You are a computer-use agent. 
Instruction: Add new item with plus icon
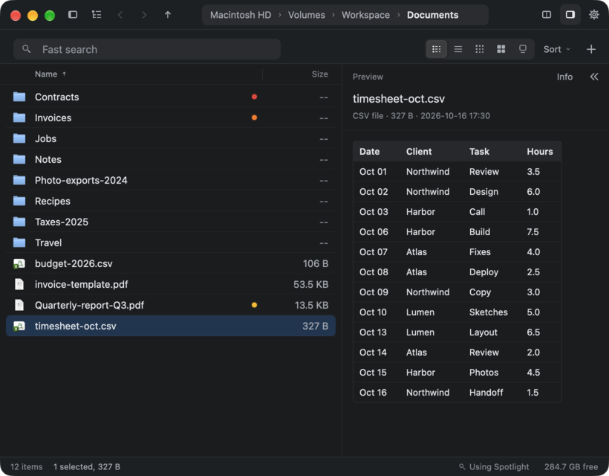(590, 49)
